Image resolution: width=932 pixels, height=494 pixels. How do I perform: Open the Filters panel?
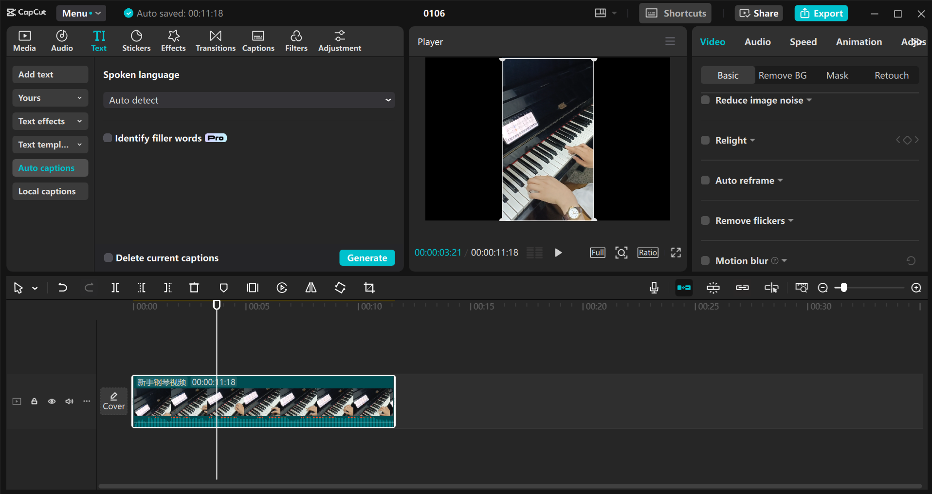click(x=296, y=41)
